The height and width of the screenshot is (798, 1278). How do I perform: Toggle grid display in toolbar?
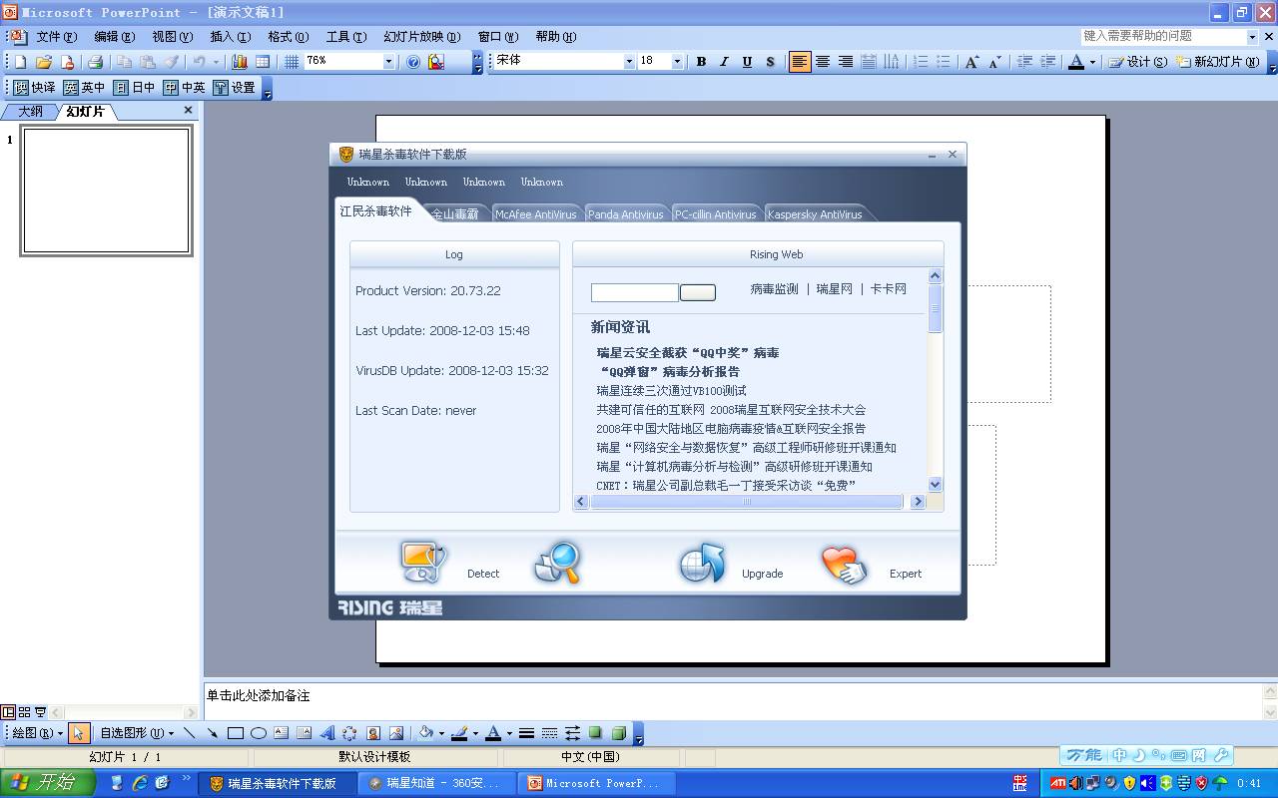pos(292,62)
